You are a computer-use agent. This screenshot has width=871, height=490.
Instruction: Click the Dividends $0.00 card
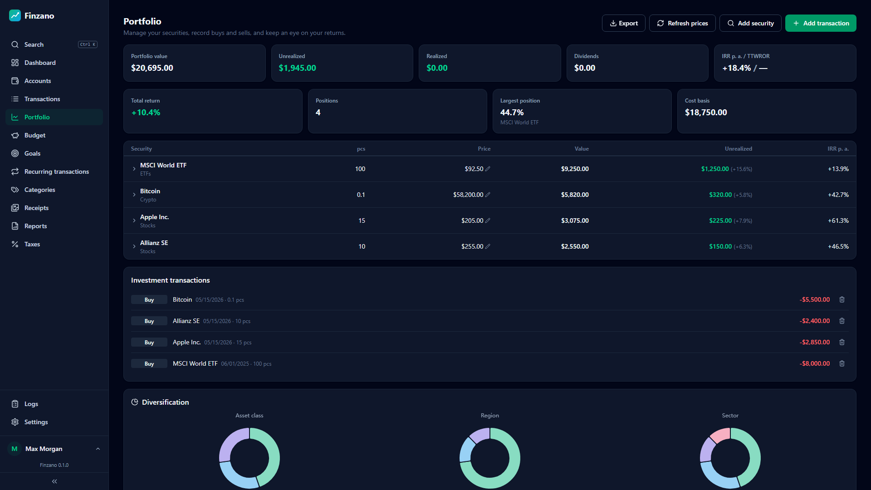637,63
